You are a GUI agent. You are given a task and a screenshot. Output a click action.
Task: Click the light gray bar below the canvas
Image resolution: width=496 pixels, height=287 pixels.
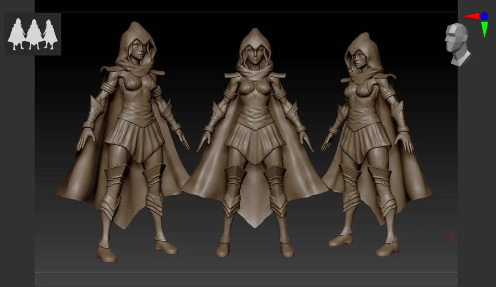click(246, 279)
